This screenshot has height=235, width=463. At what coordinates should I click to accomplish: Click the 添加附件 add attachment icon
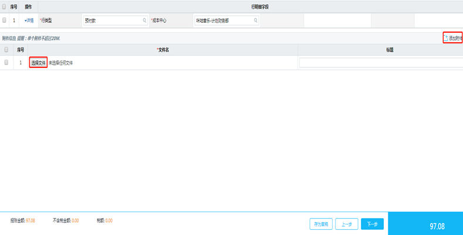tap(445, 38)
